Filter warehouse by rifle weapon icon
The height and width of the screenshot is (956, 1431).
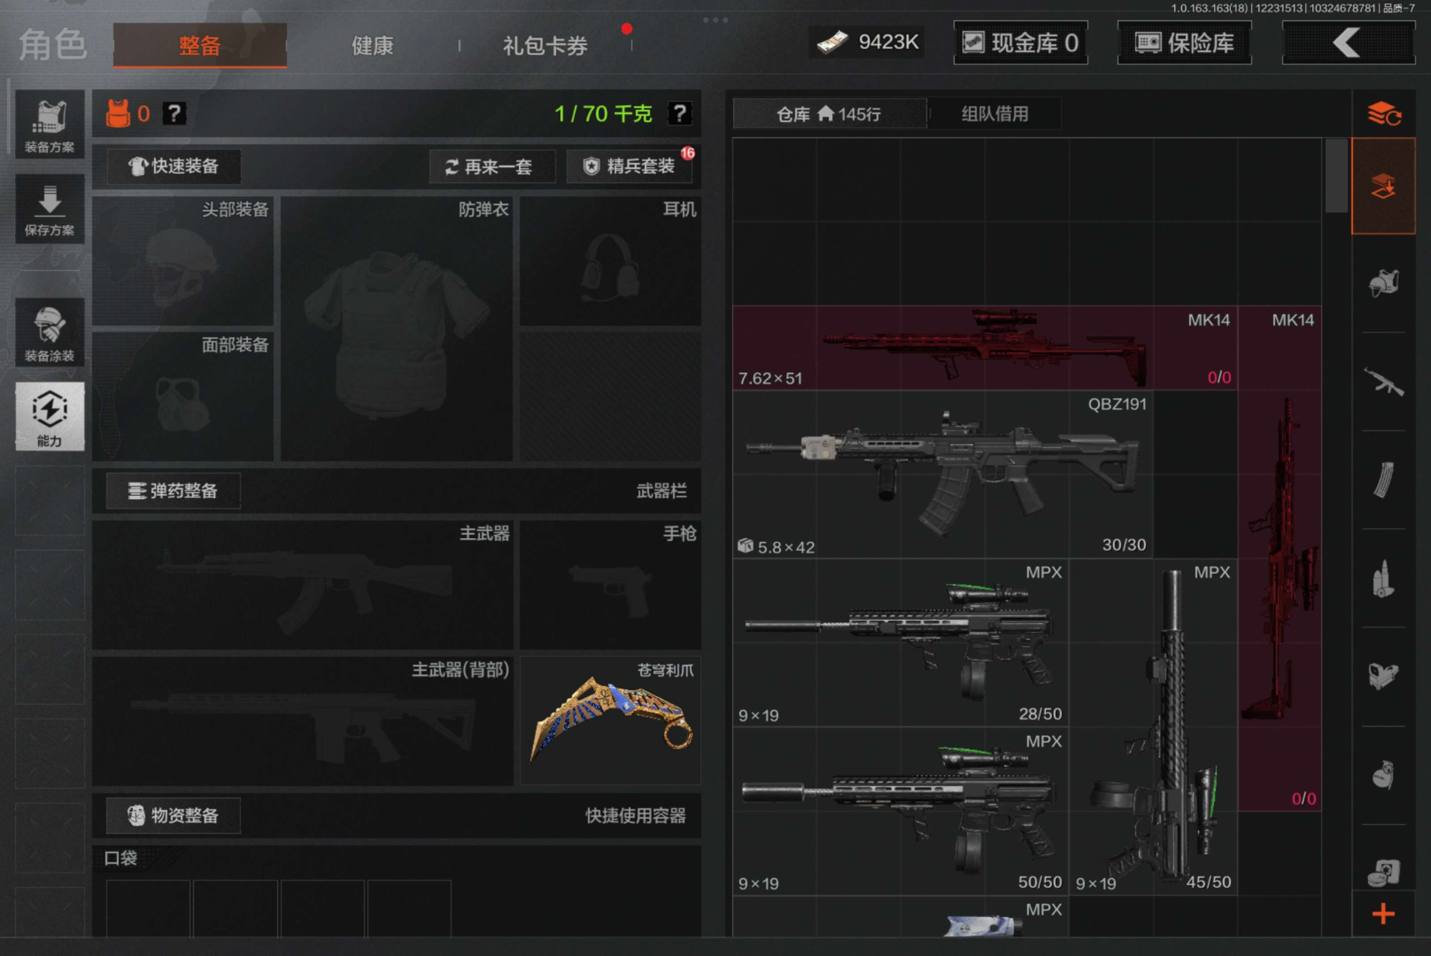coord(1383,382)
